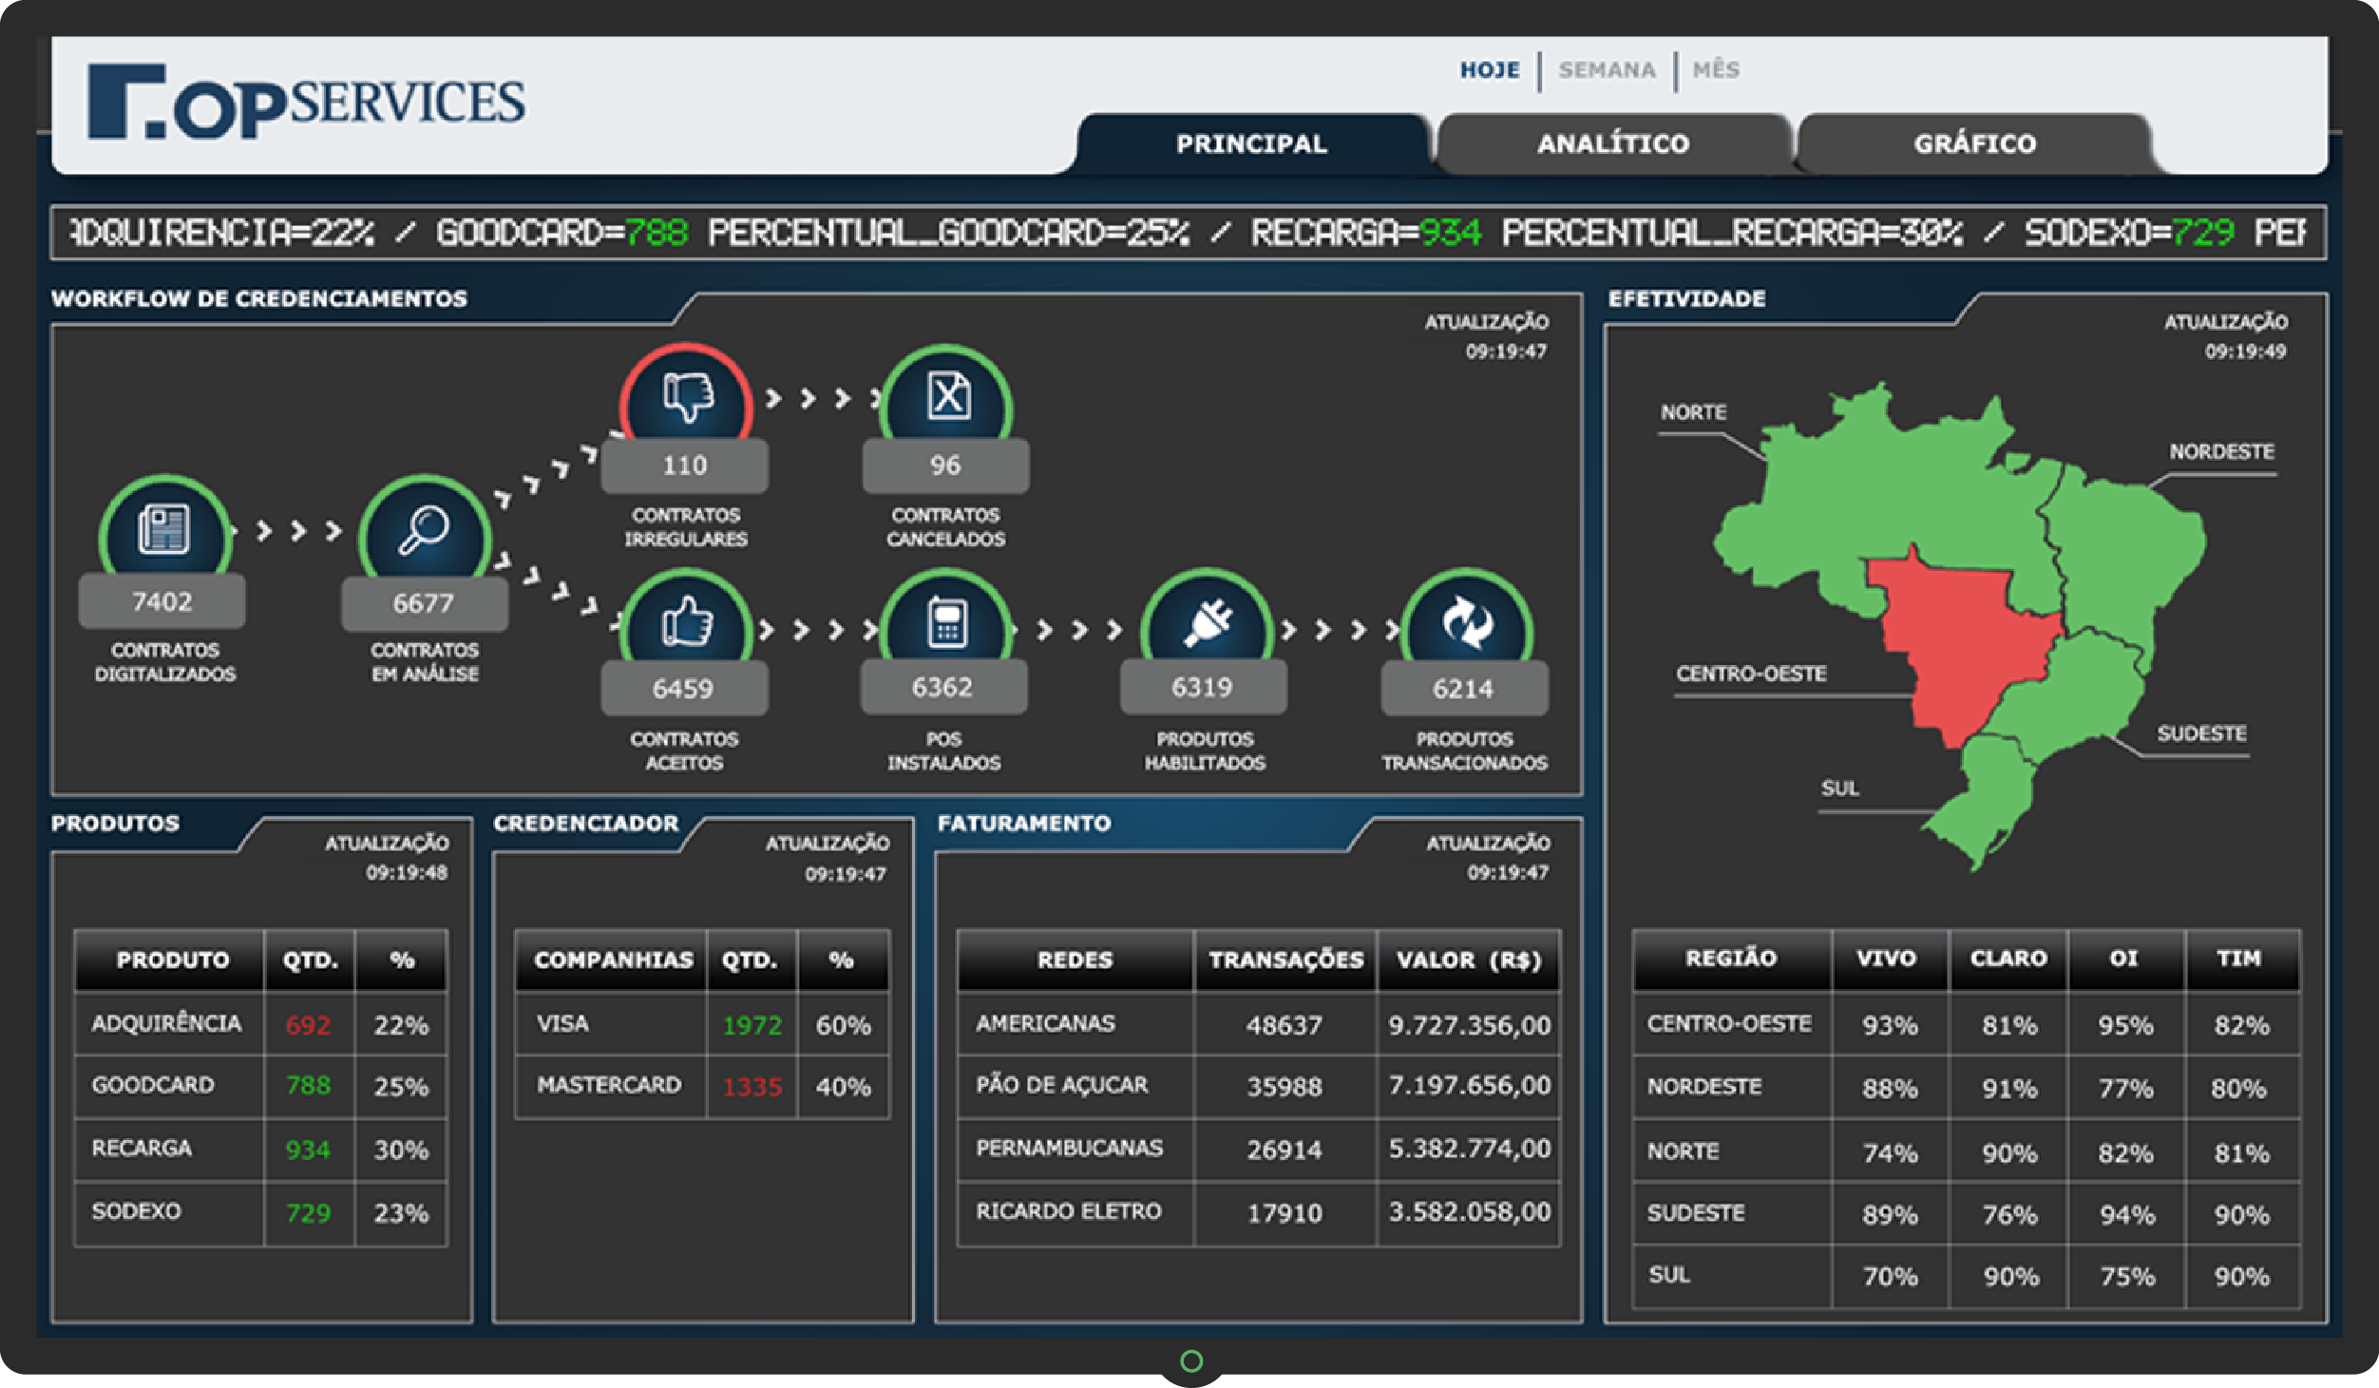Click the 6362 POS installed count box
Image resolution: width=2379 pixels, height=1388 pixels.
[x=943, y=687]
